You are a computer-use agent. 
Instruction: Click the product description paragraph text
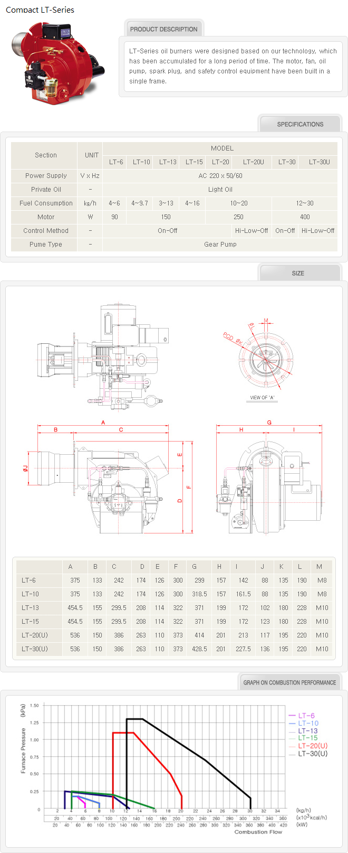(233, 66)
